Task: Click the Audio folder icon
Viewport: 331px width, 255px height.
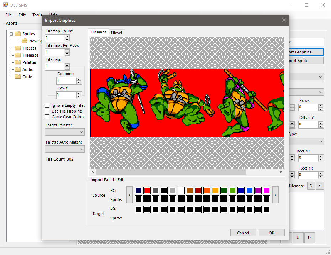Action: click(18, 69)
